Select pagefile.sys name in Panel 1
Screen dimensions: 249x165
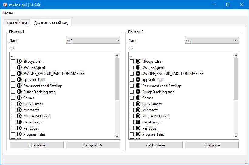click(x=32, y=122)
